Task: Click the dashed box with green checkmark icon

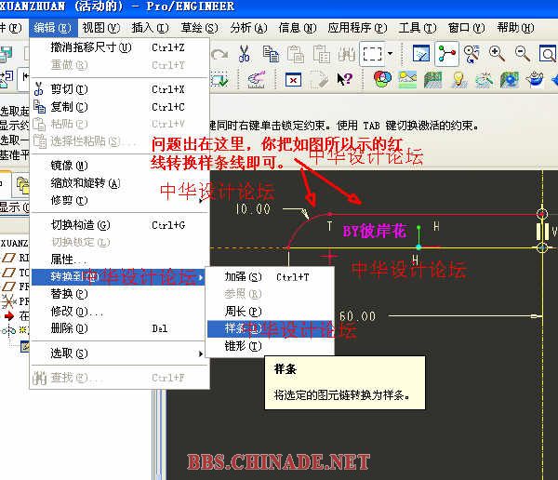Action: 219,79
